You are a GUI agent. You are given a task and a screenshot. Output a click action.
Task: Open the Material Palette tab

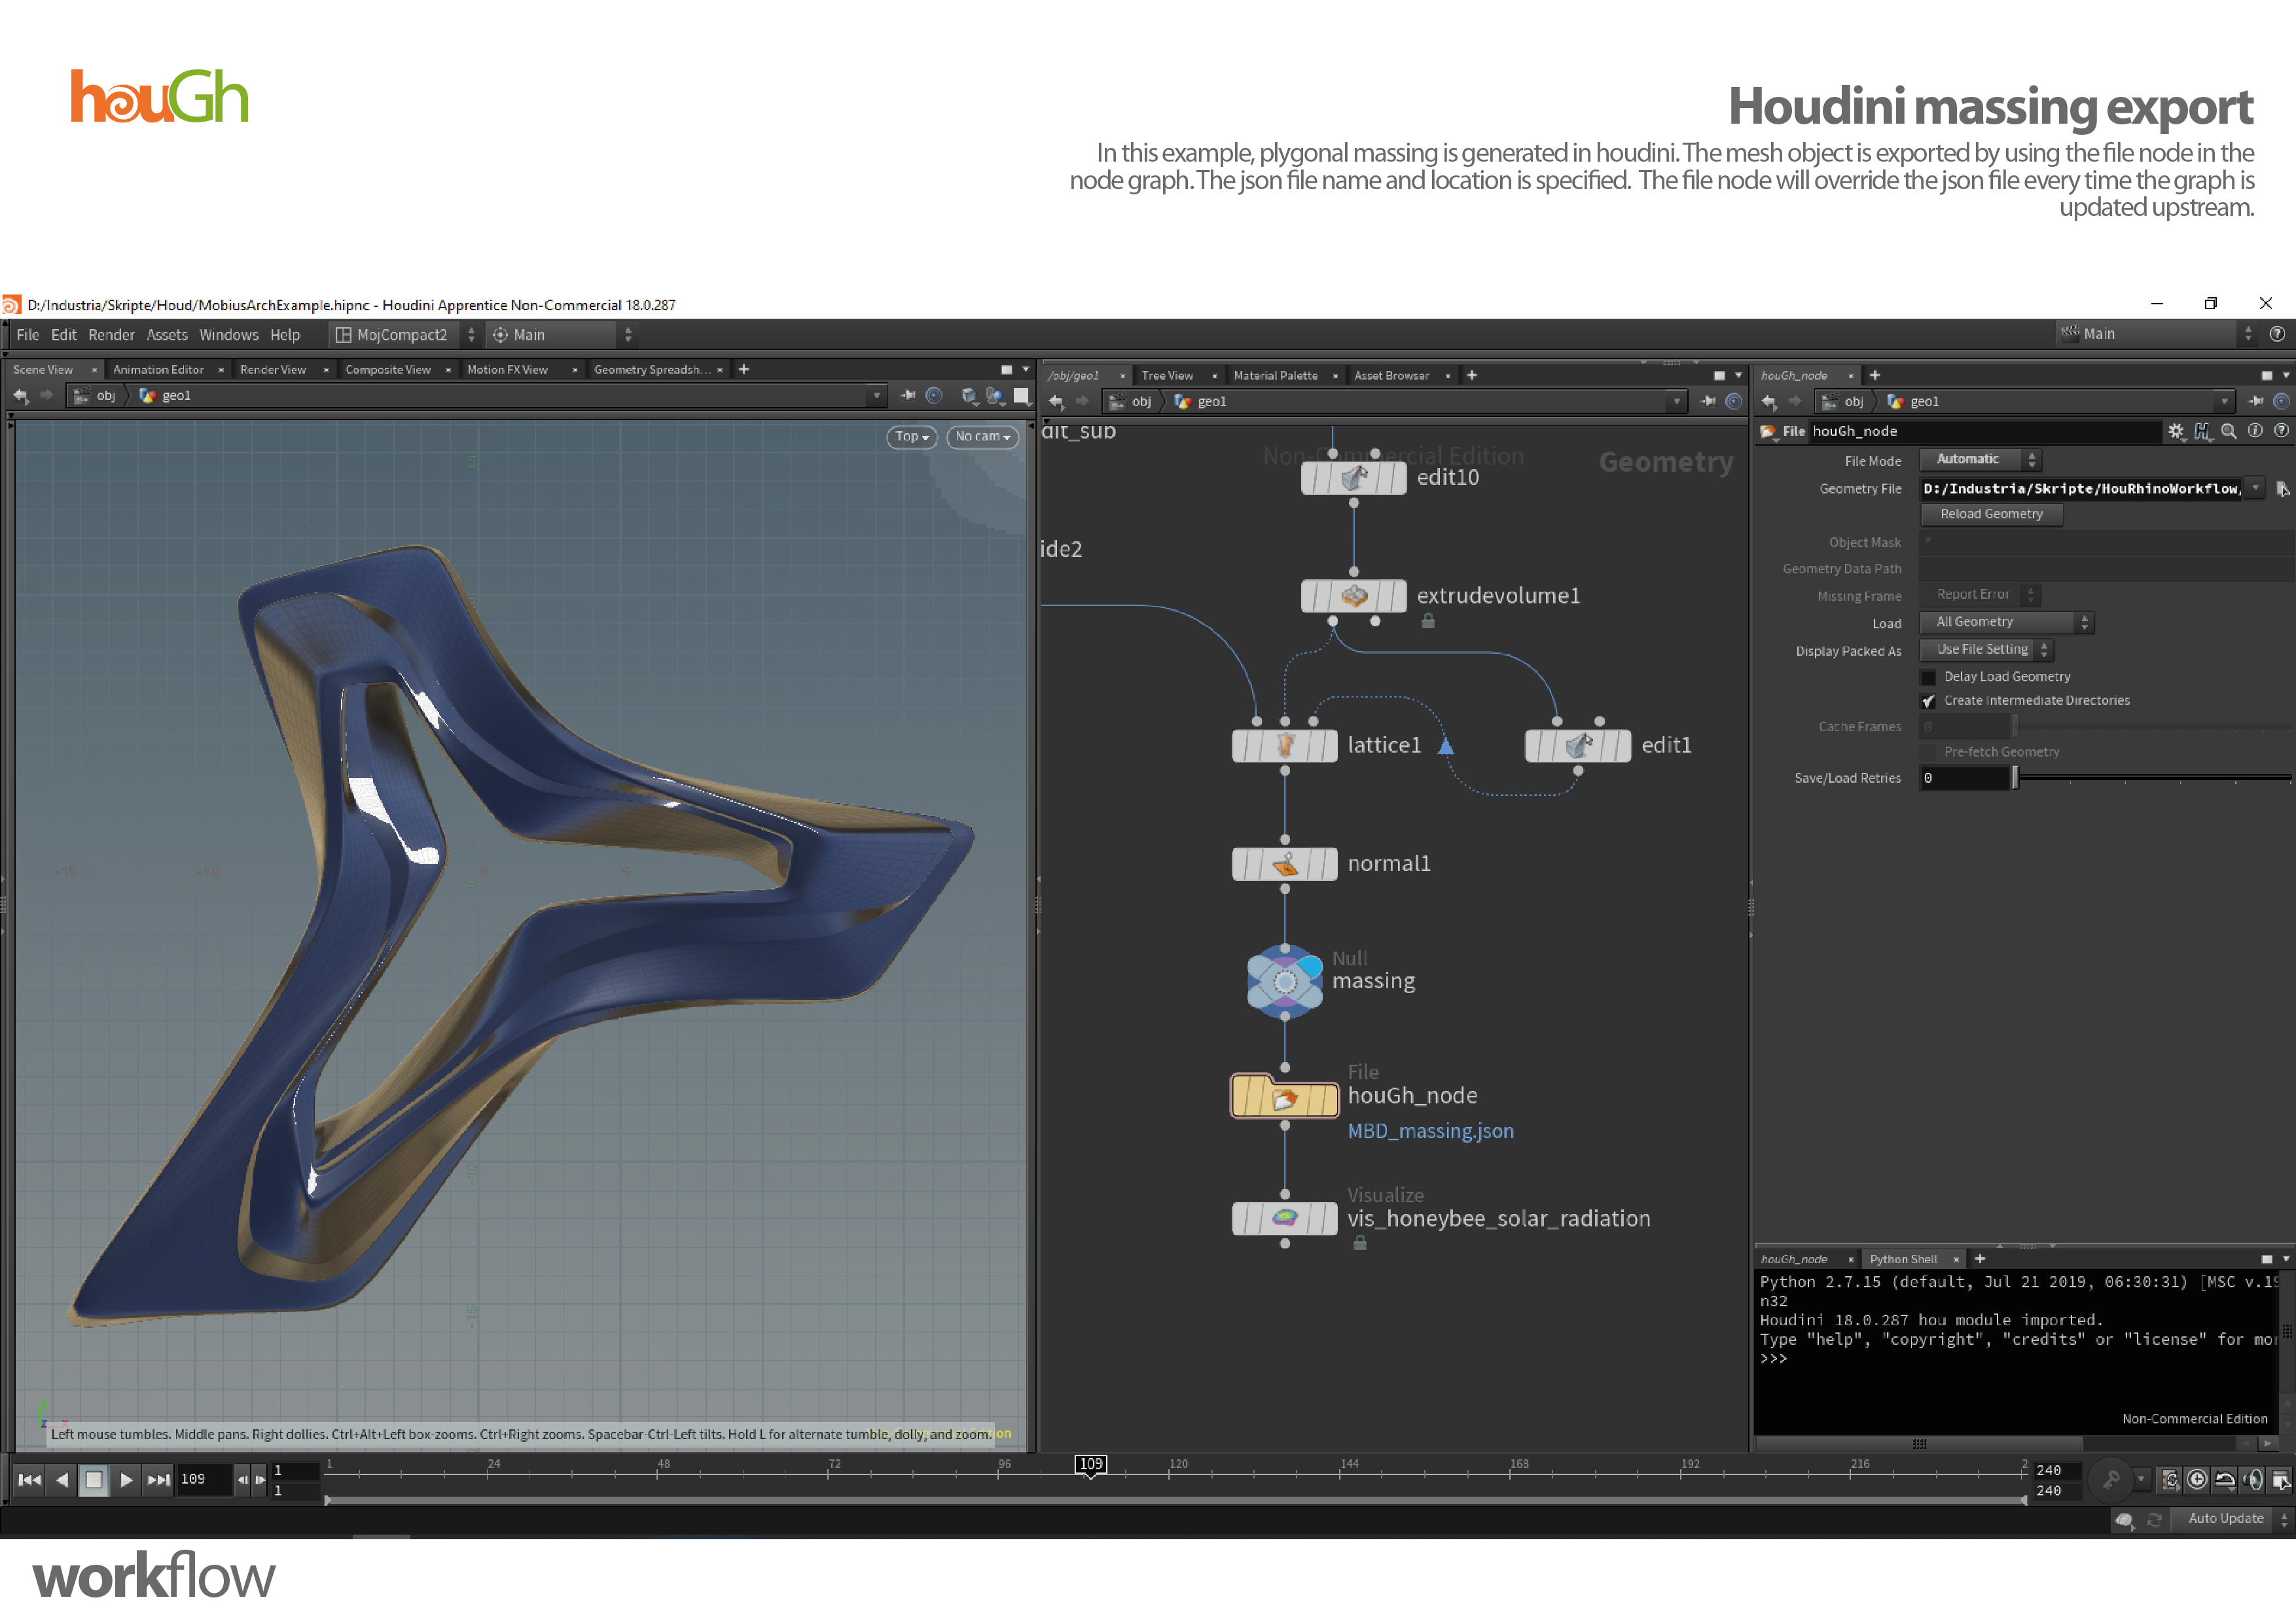pyautogui.click(x=1276, y=376)
